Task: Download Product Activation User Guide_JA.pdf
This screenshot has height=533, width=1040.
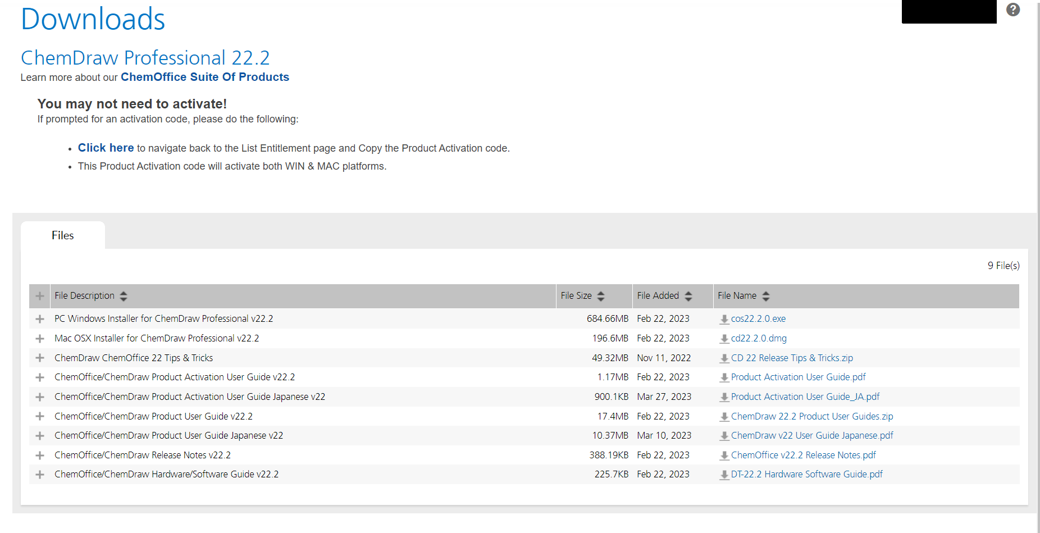Action: (x=805, y=397)
